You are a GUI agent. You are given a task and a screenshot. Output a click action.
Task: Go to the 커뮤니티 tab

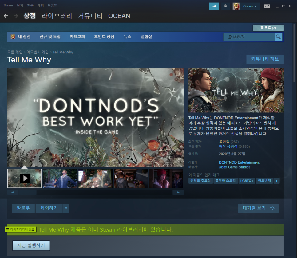click(x=90, y=16)
